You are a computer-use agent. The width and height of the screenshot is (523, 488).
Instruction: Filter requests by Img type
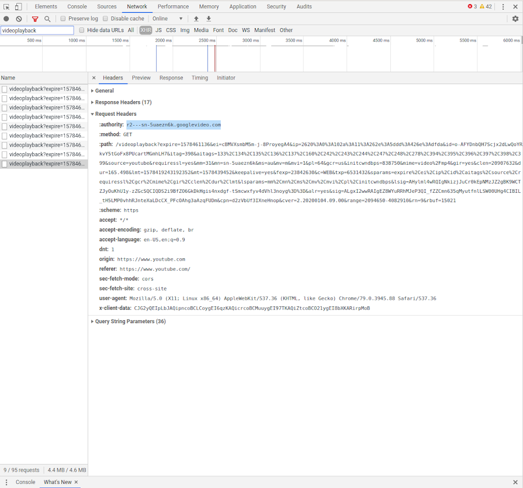(185, 30)
